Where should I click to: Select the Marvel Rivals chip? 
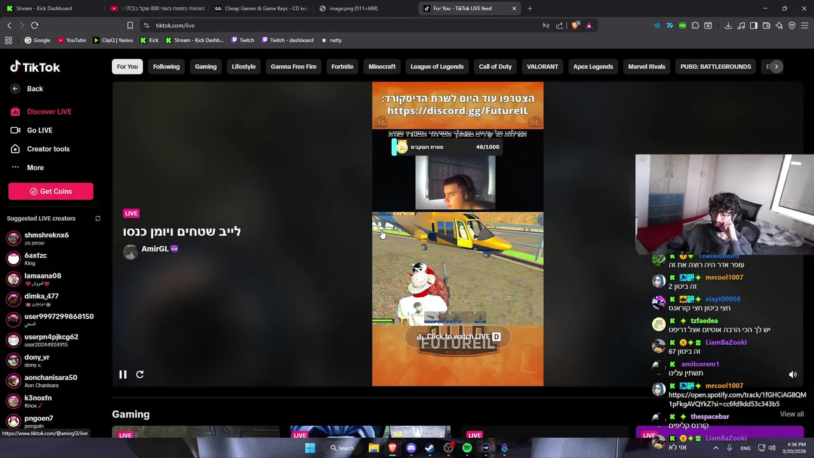click(646, 66)
